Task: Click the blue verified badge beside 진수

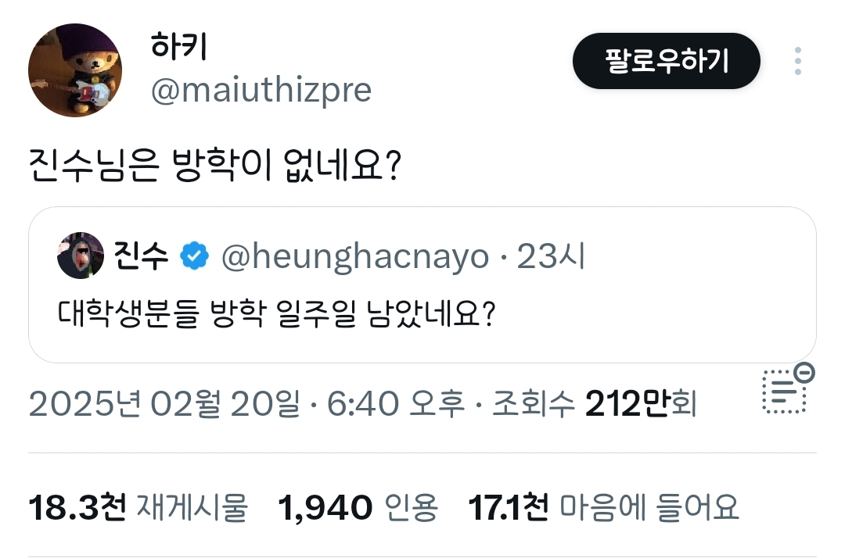Action: [x=192, y=254]
